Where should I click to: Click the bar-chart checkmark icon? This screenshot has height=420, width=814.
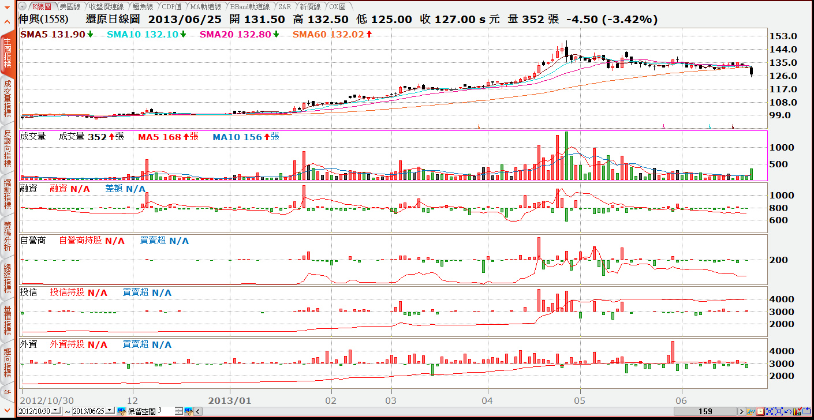point(797,411)
